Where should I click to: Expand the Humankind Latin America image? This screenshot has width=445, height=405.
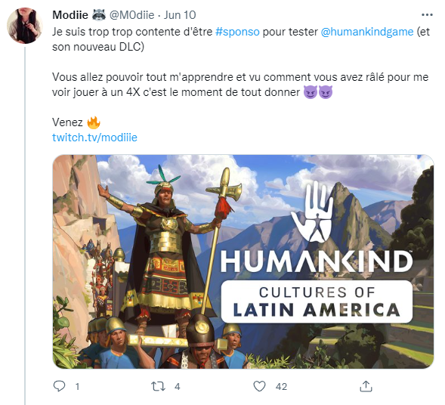pos(243,261)
